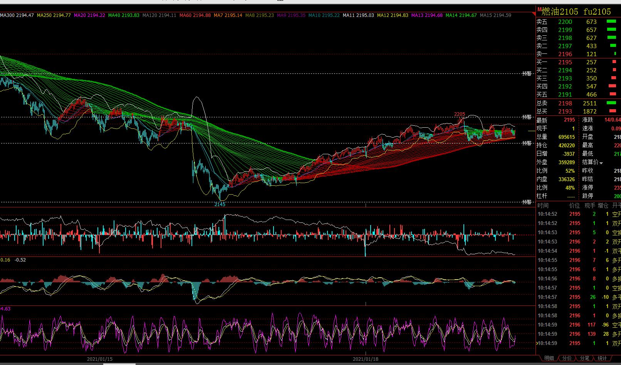
Task: Click the red M icon beside 燃油2105
Action: point(539,9)
